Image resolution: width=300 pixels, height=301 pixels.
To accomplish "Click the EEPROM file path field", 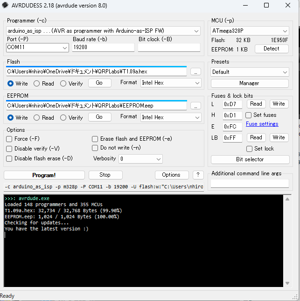I will [97, 106].
